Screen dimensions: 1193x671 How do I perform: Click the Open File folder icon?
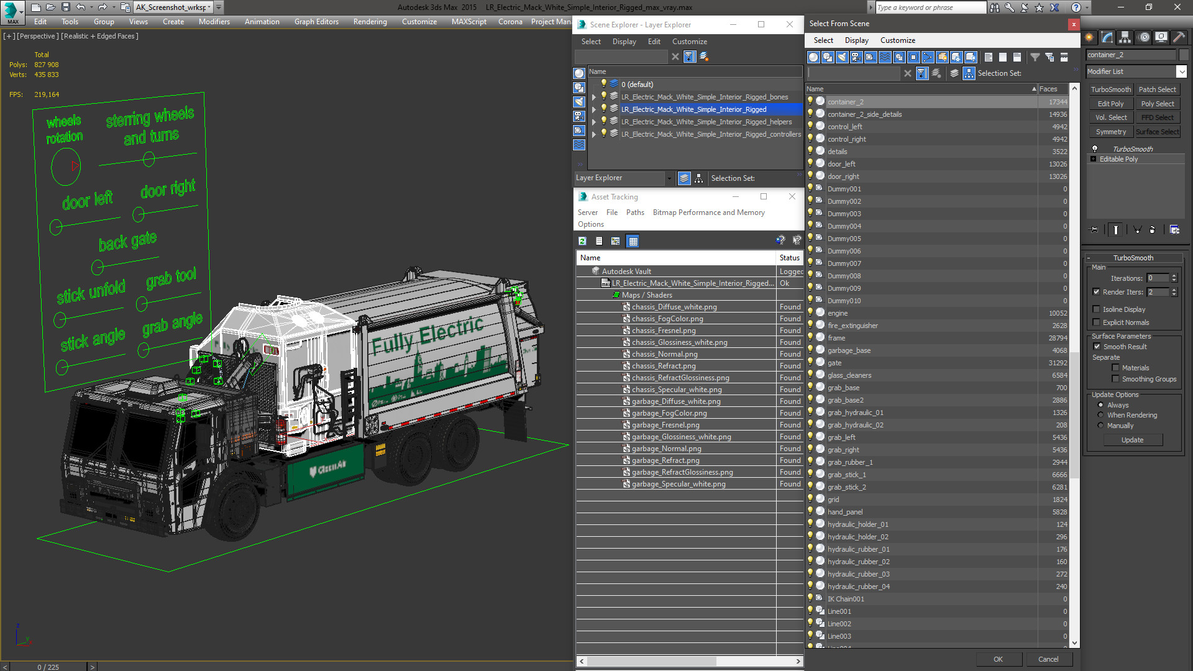(50, 7)
